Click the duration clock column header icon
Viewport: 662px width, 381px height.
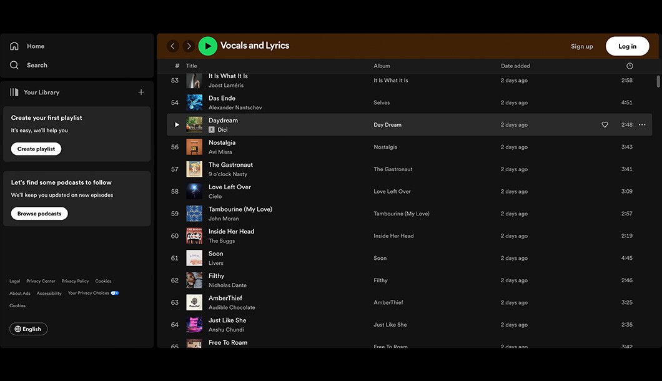point(630,66)
